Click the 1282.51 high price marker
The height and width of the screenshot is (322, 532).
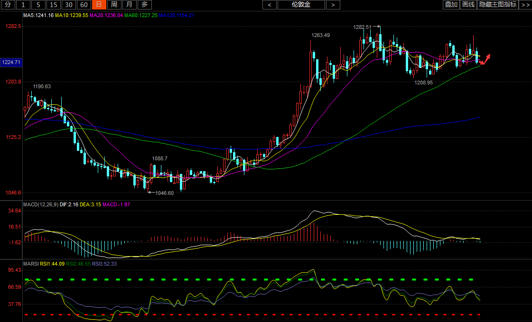pyautogui.click(x=363, y=27)
